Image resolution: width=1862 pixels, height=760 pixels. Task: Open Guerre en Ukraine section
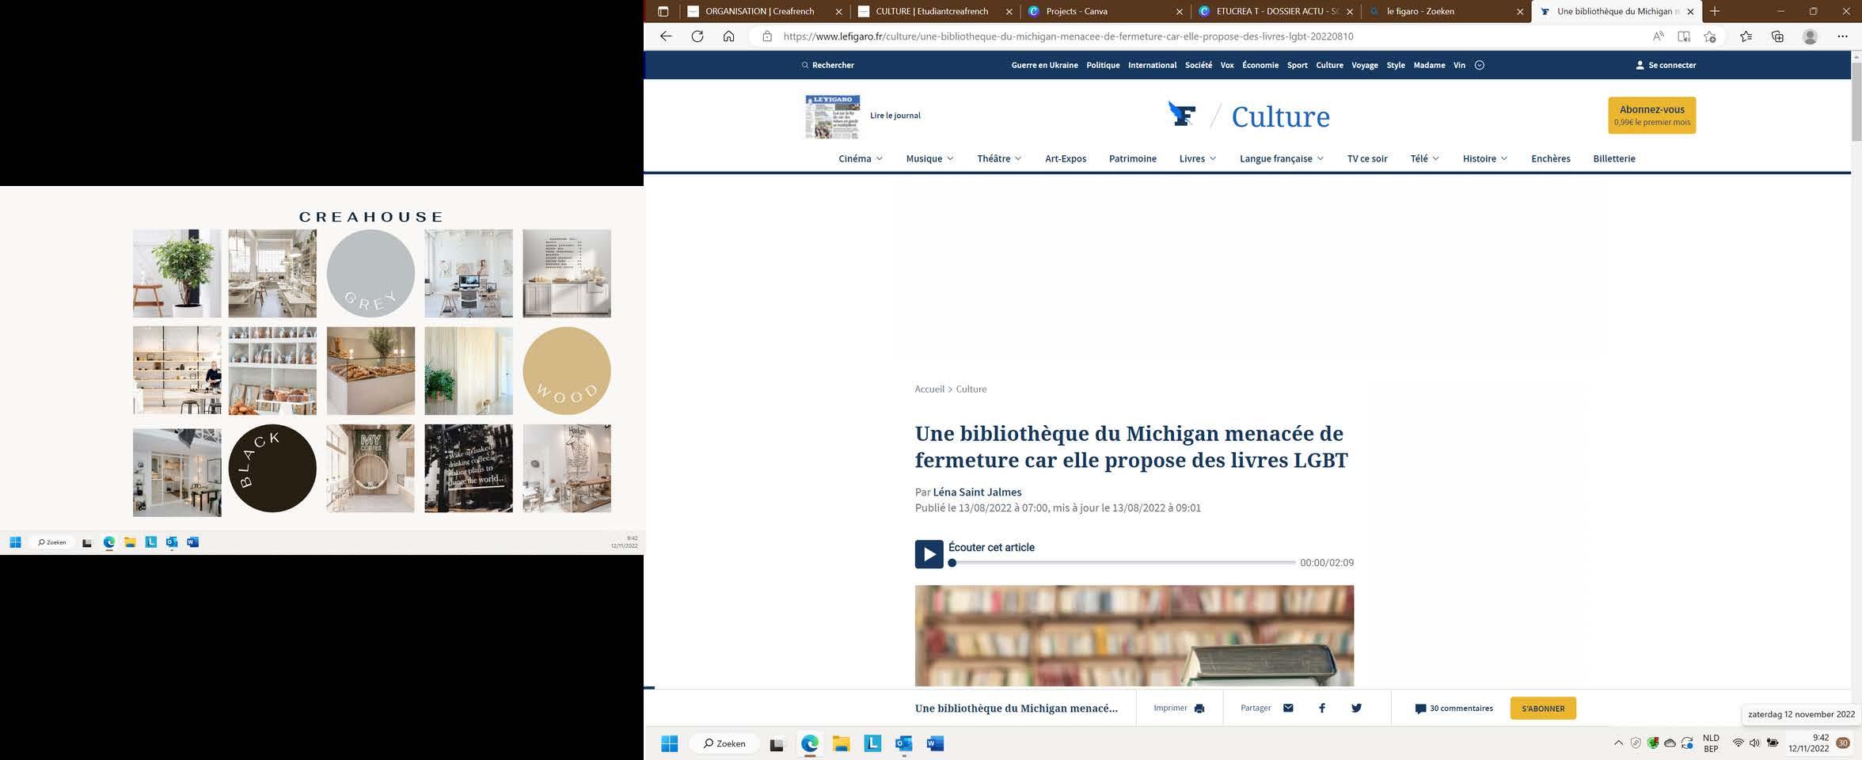pyautogui.click(x=1044, y=65)
